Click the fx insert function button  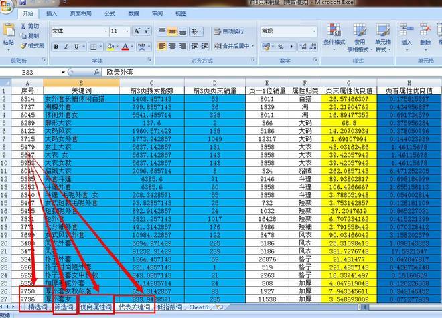click(96, 73)
